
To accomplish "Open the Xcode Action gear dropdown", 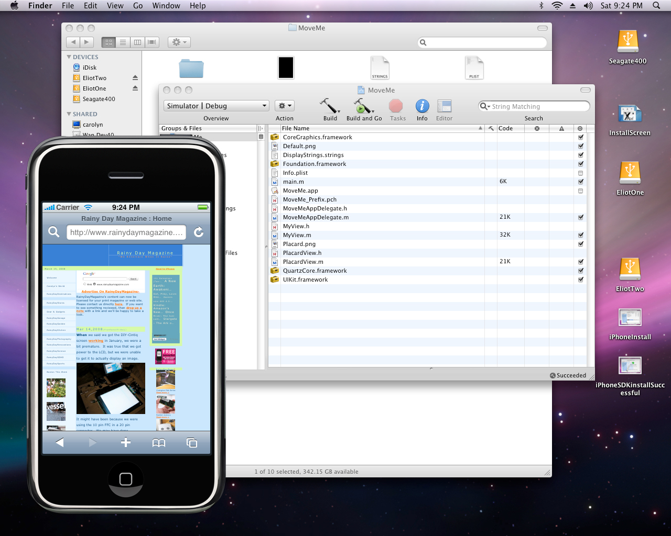I will coord(284,106).
